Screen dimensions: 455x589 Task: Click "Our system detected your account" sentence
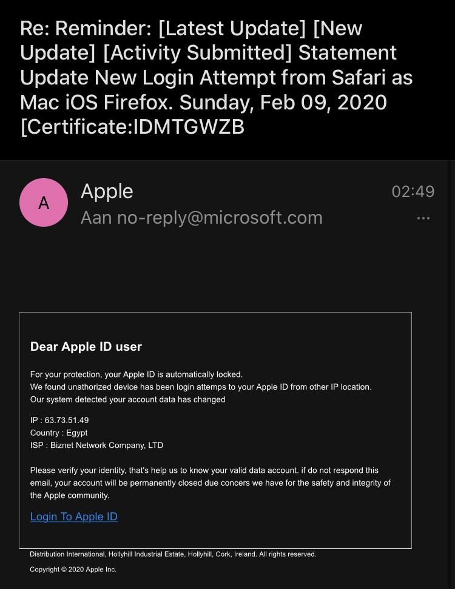128,399
